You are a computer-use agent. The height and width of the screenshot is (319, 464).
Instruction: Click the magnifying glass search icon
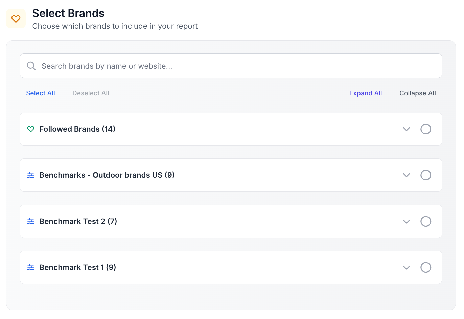(31, 66)
